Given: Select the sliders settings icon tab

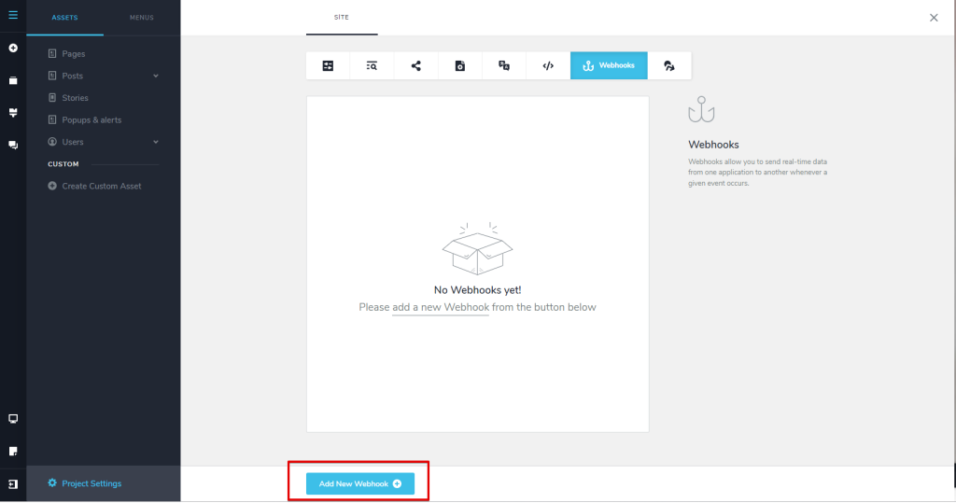Looking at the screenshot, I should coord(328,65).
